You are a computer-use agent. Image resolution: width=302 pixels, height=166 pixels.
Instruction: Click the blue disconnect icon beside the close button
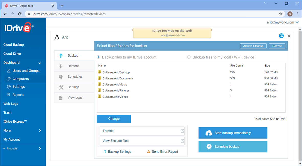[281, 36]
